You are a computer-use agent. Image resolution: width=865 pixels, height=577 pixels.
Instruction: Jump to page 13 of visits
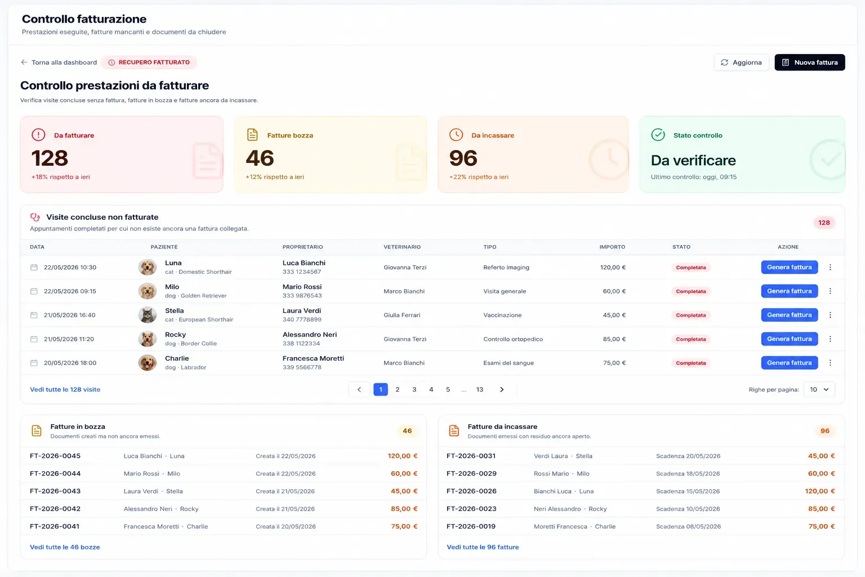pyautogui.click(x=480, y=389)
